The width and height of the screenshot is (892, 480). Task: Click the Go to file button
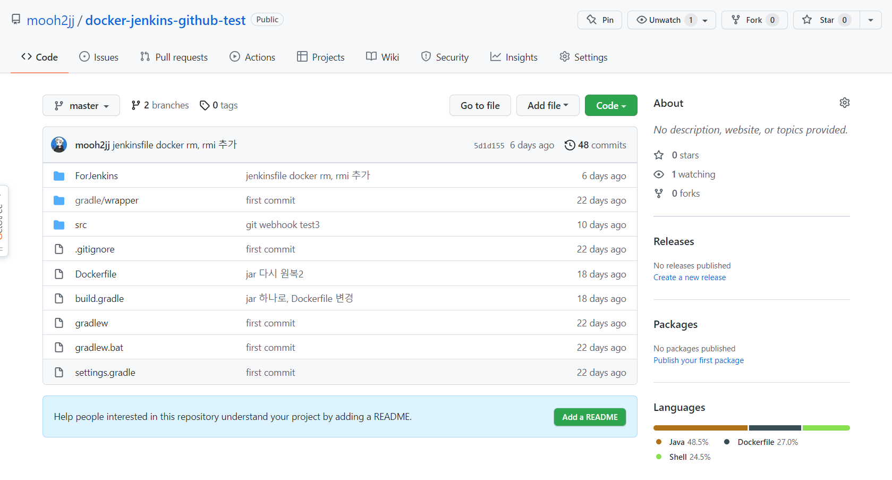click(x=480, y=105)
